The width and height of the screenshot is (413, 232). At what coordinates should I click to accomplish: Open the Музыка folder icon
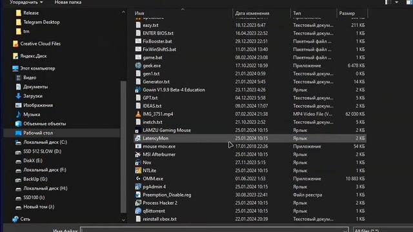(19, 115)
